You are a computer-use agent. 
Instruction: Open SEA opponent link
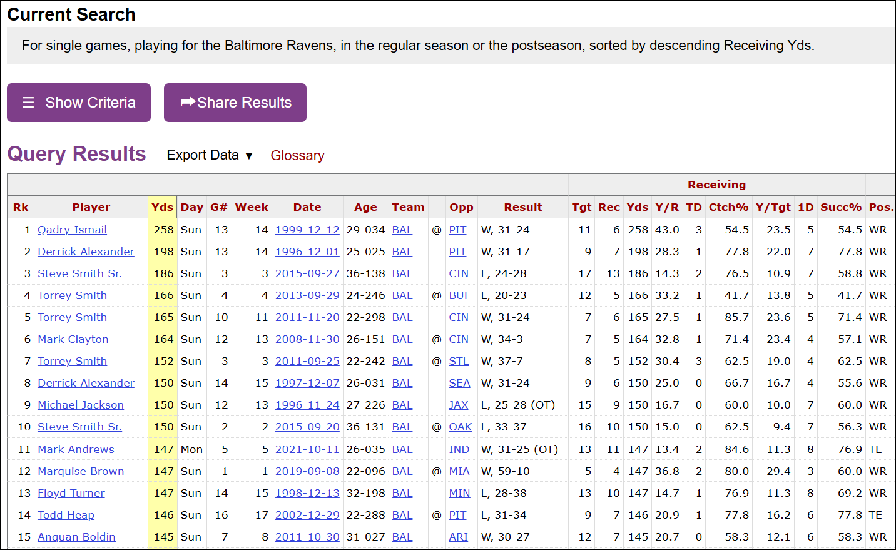pos(459,383)
